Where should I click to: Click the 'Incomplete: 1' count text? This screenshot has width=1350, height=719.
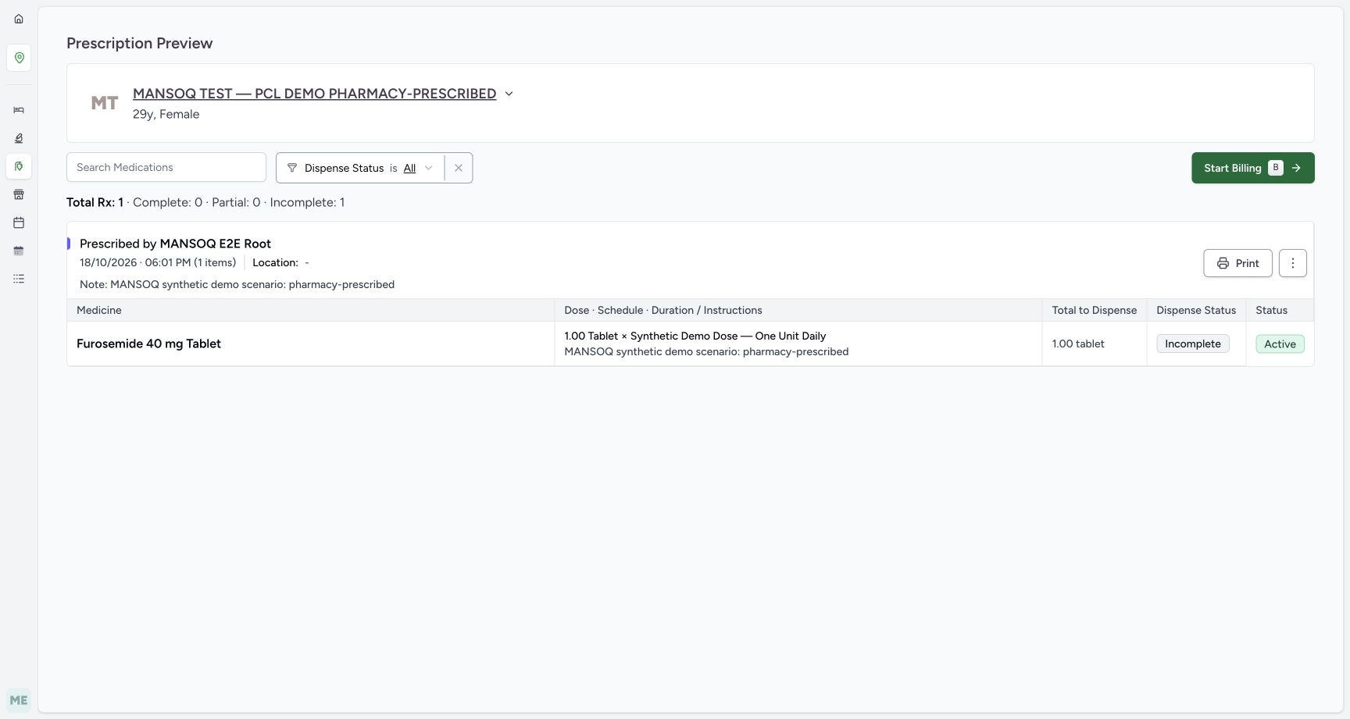click(x=307, y=202)
